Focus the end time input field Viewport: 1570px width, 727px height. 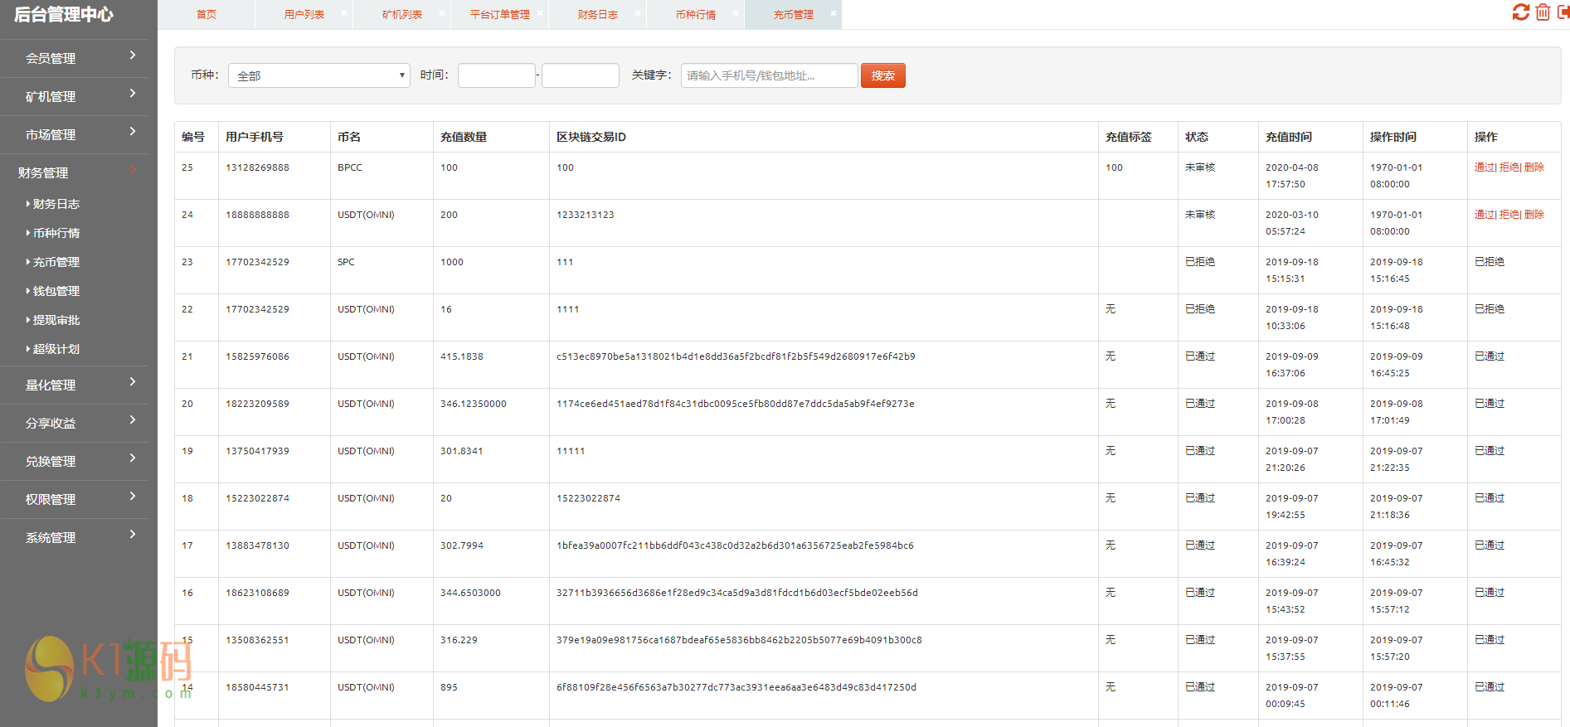[x=581, y=75]
